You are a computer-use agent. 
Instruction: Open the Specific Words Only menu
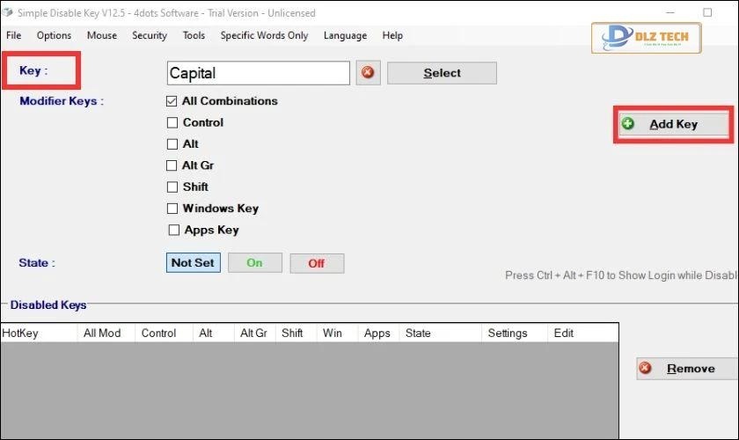pos(264,35)
